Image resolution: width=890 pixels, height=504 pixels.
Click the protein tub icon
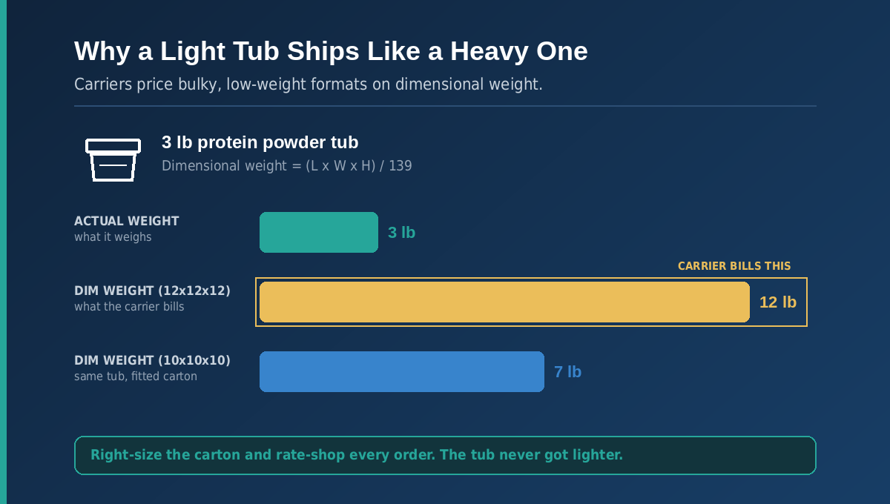[113, 159]
